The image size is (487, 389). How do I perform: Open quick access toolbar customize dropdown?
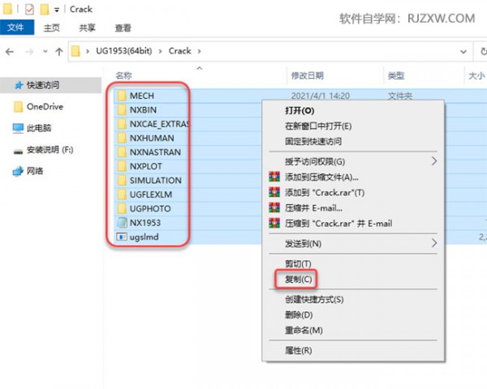coord(57,10)
